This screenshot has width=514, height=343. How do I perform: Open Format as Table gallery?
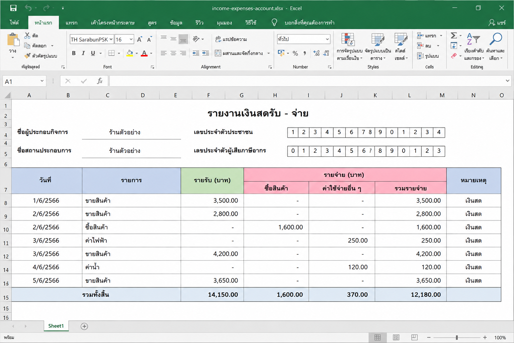click(378, 47)
